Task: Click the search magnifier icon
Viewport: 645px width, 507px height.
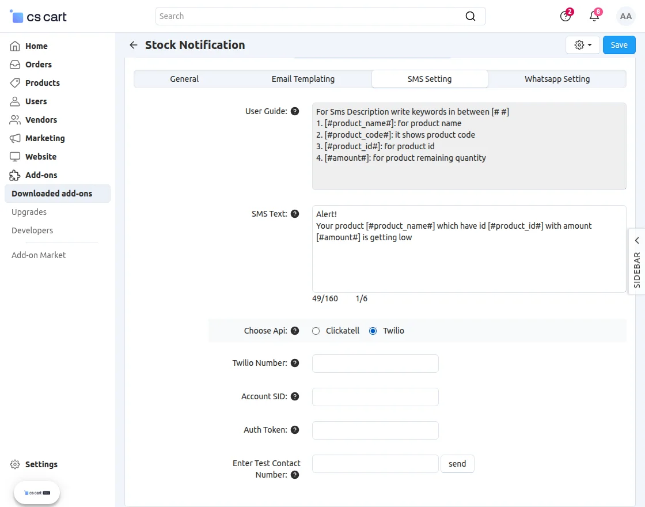Action: (471, 16)
